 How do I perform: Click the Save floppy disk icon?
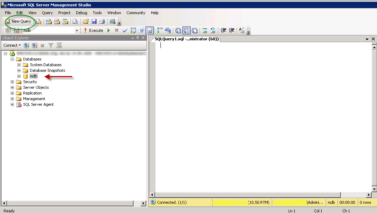94,22
